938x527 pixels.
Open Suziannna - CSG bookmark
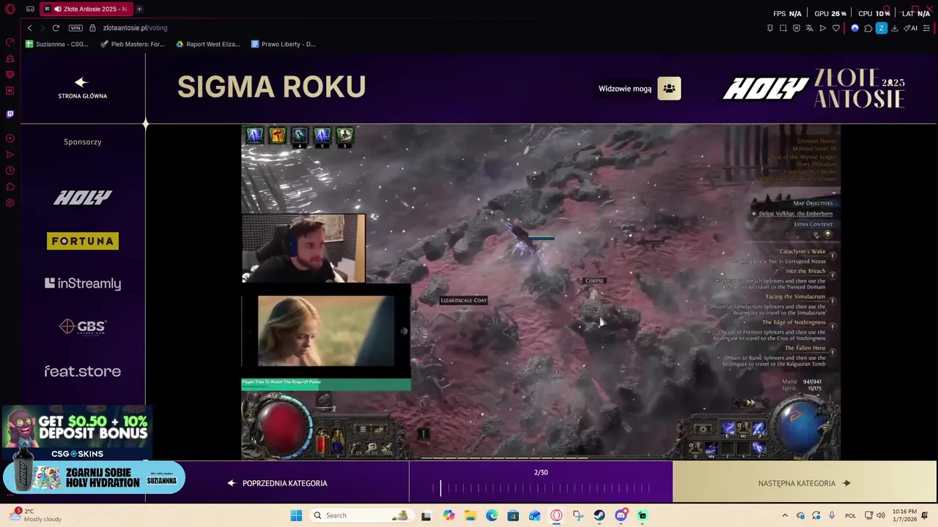point(57,44)
